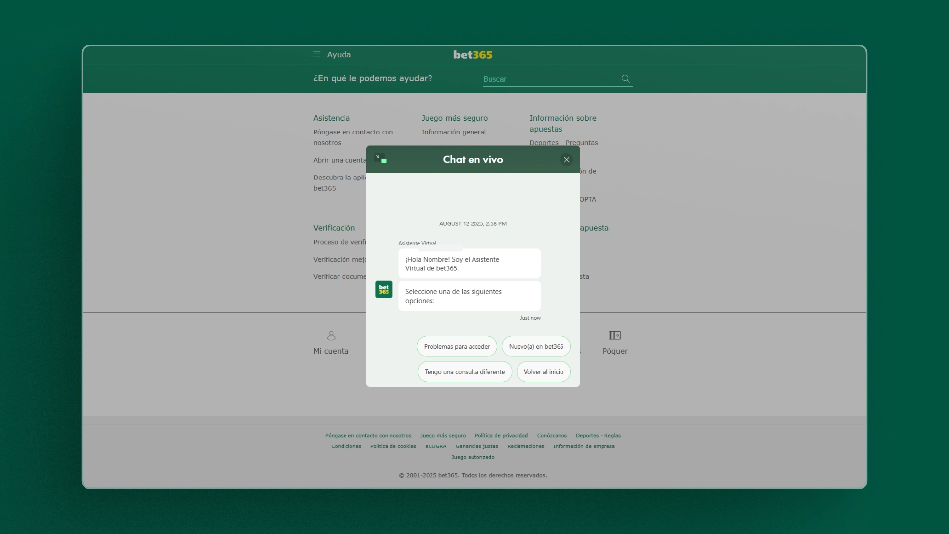Click the bet365 logo in header
The image size is (949, 534).
[473, 55]
